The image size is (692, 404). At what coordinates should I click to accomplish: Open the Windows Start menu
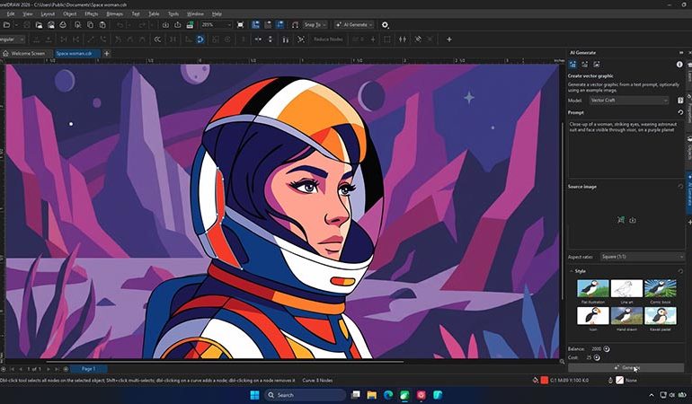tap(254, 395)
